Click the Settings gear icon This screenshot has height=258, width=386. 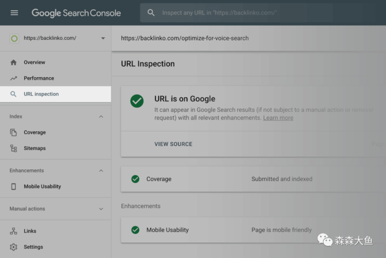(x=14, y=247)
